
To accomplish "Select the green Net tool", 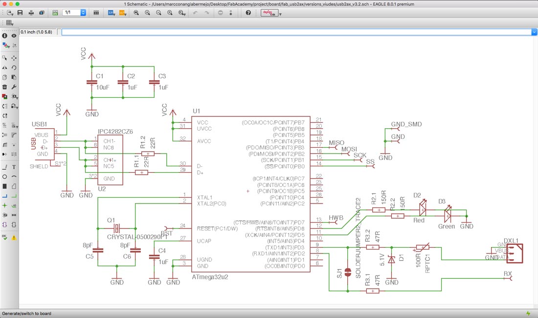I will (14, 196).
